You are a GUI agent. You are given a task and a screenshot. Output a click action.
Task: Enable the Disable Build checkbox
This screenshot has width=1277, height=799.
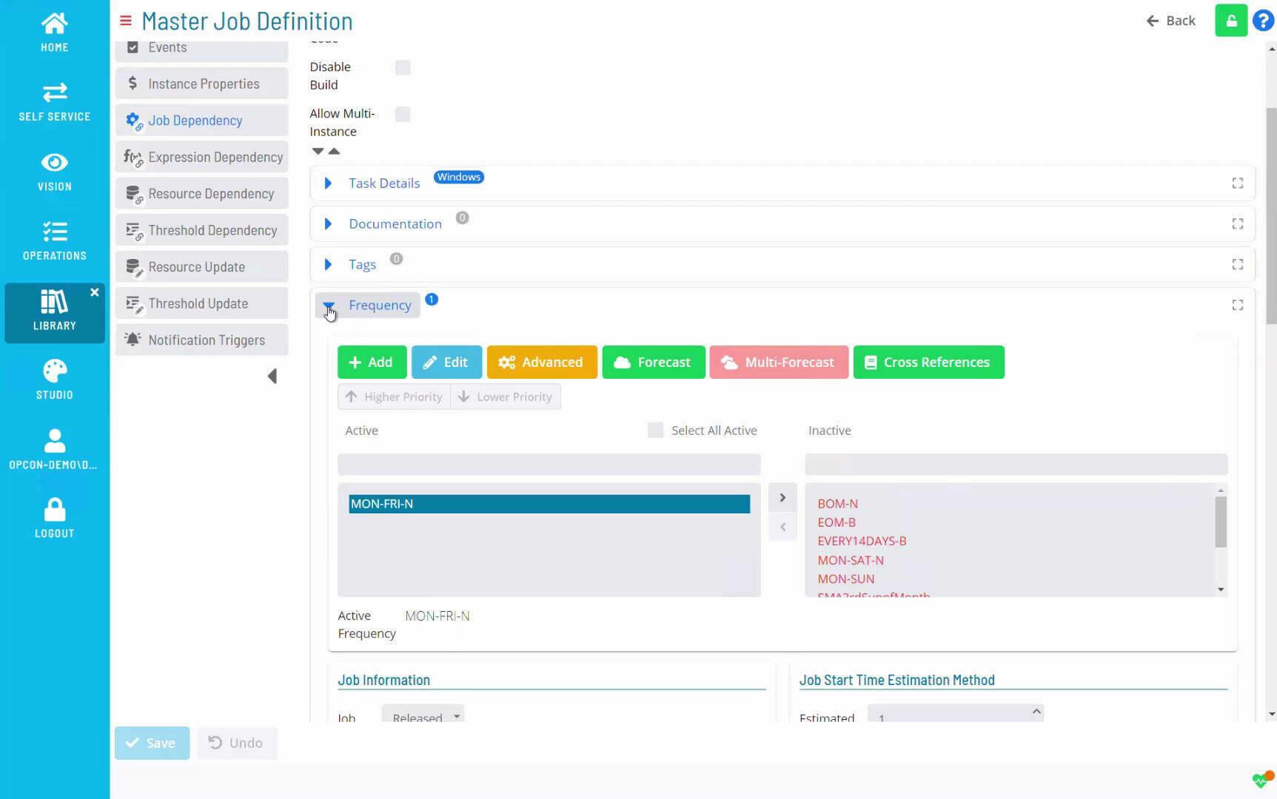(x=403, y=68)
